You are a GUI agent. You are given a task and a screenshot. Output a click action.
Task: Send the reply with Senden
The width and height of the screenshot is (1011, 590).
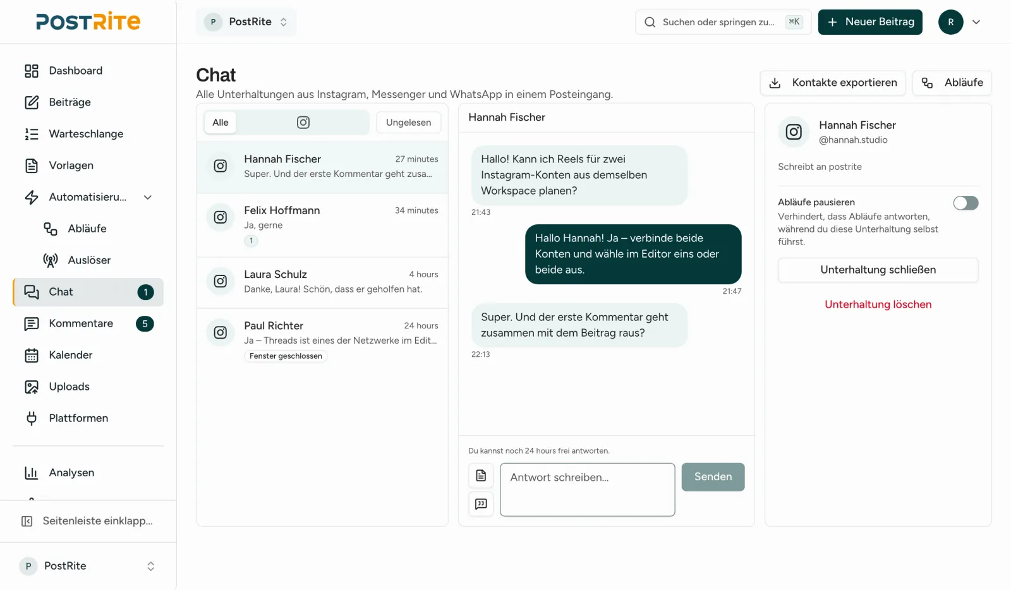(x=713, y=477)
